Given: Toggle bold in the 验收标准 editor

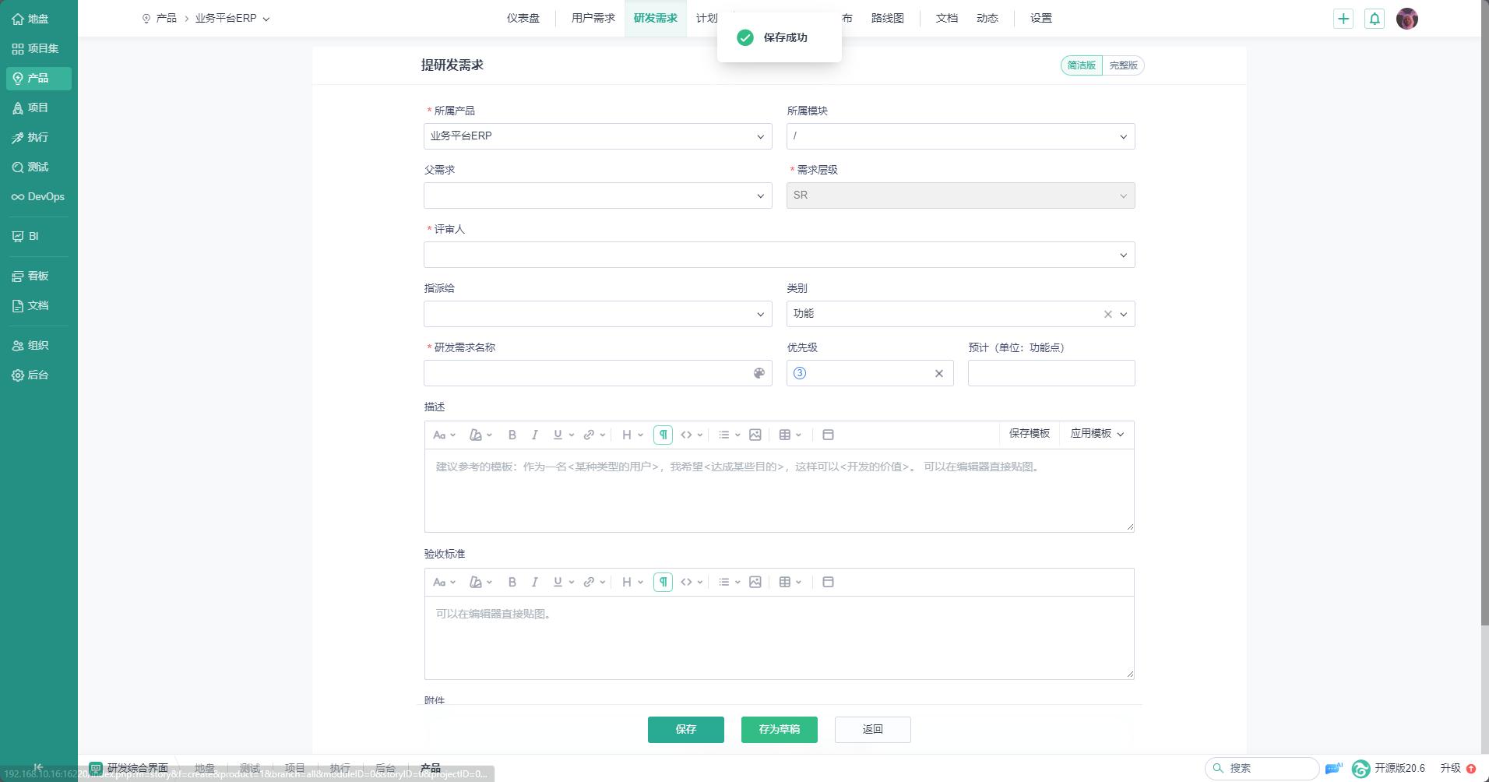Looking at the screenshot, I should (x=512, y=582).
